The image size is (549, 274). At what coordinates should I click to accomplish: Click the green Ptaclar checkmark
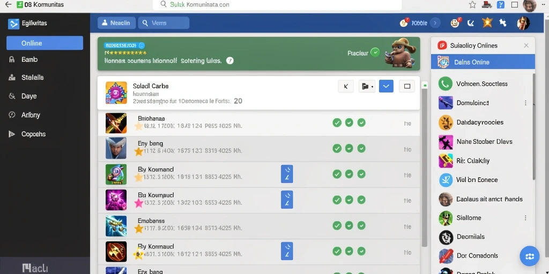coord(375,53)
